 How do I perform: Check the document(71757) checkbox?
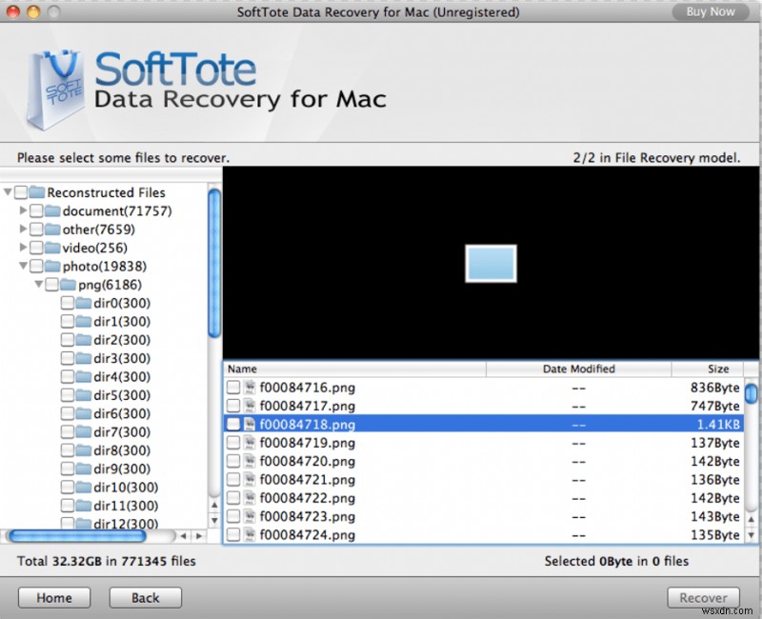36,210
